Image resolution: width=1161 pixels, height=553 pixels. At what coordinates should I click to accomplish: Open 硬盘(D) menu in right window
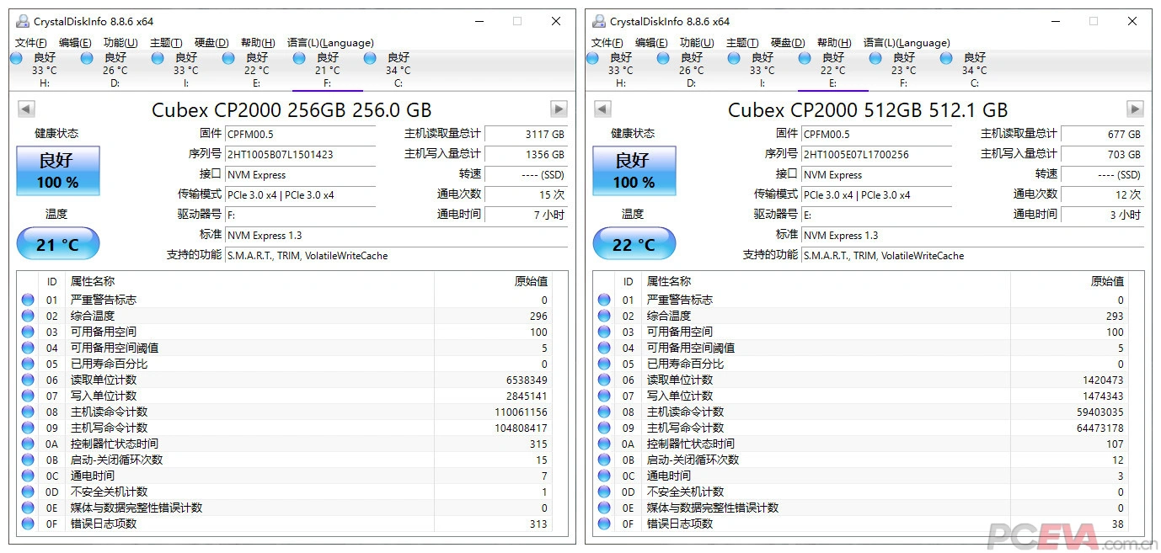(x=788, y=43)
